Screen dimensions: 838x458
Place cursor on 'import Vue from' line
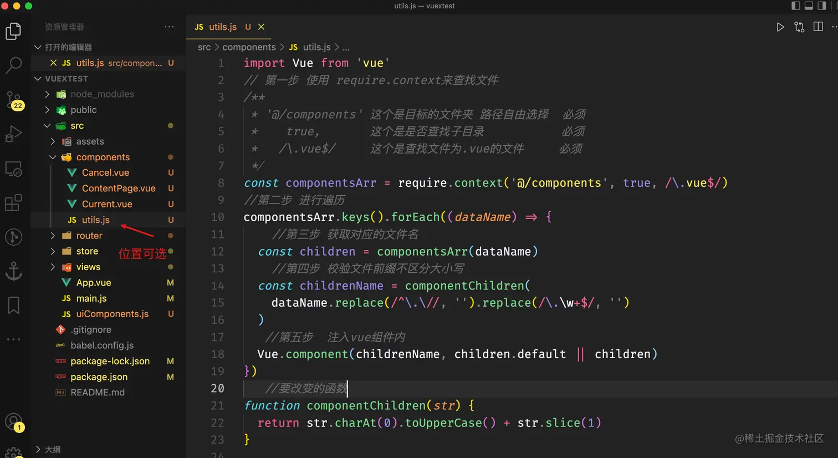click(316, 63)
